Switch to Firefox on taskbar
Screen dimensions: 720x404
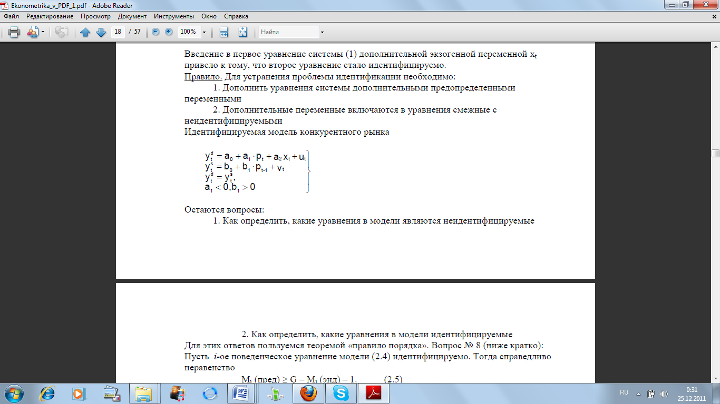(x=308, y=393)
